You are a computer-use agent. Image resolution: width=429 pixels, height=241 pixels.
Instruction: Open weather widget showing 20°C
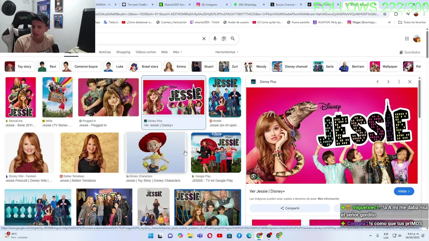[x=15, y=236]
